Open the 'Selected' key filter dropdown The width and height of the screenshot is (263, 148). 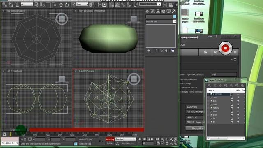click(126, 139)
